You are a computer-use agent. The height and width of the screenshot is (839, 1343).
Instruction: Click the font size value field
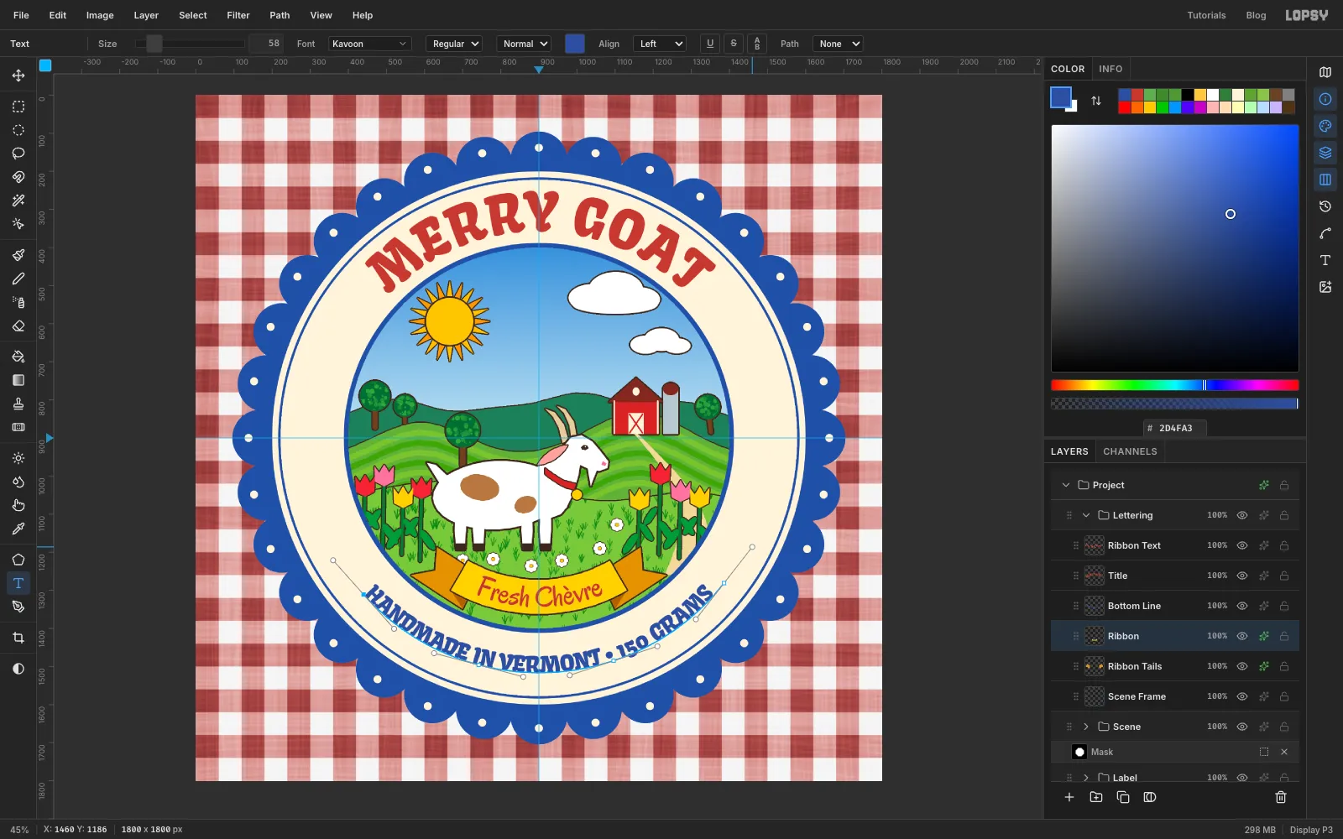point(266,44)
